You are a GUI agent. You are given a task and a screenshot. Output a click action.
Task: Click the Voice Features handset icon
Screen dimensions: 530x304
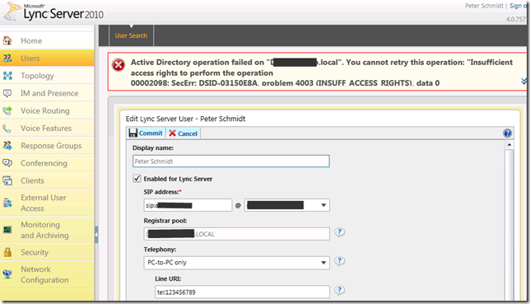coord(7,129)
